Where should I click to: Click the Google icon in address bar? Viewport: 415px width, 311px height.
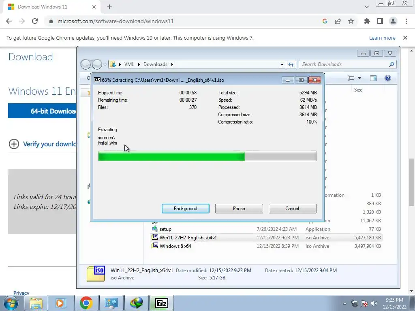click(x=325, y=21)
